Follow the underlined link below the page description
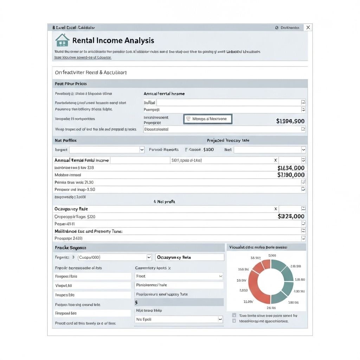The width and height of the screenshot is (360, 360). (83, 57)
